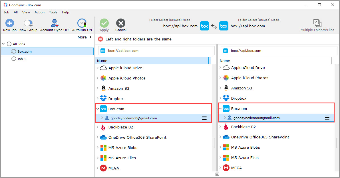Open the View menu
340x178 pixels.
click(x=26, y=12)
